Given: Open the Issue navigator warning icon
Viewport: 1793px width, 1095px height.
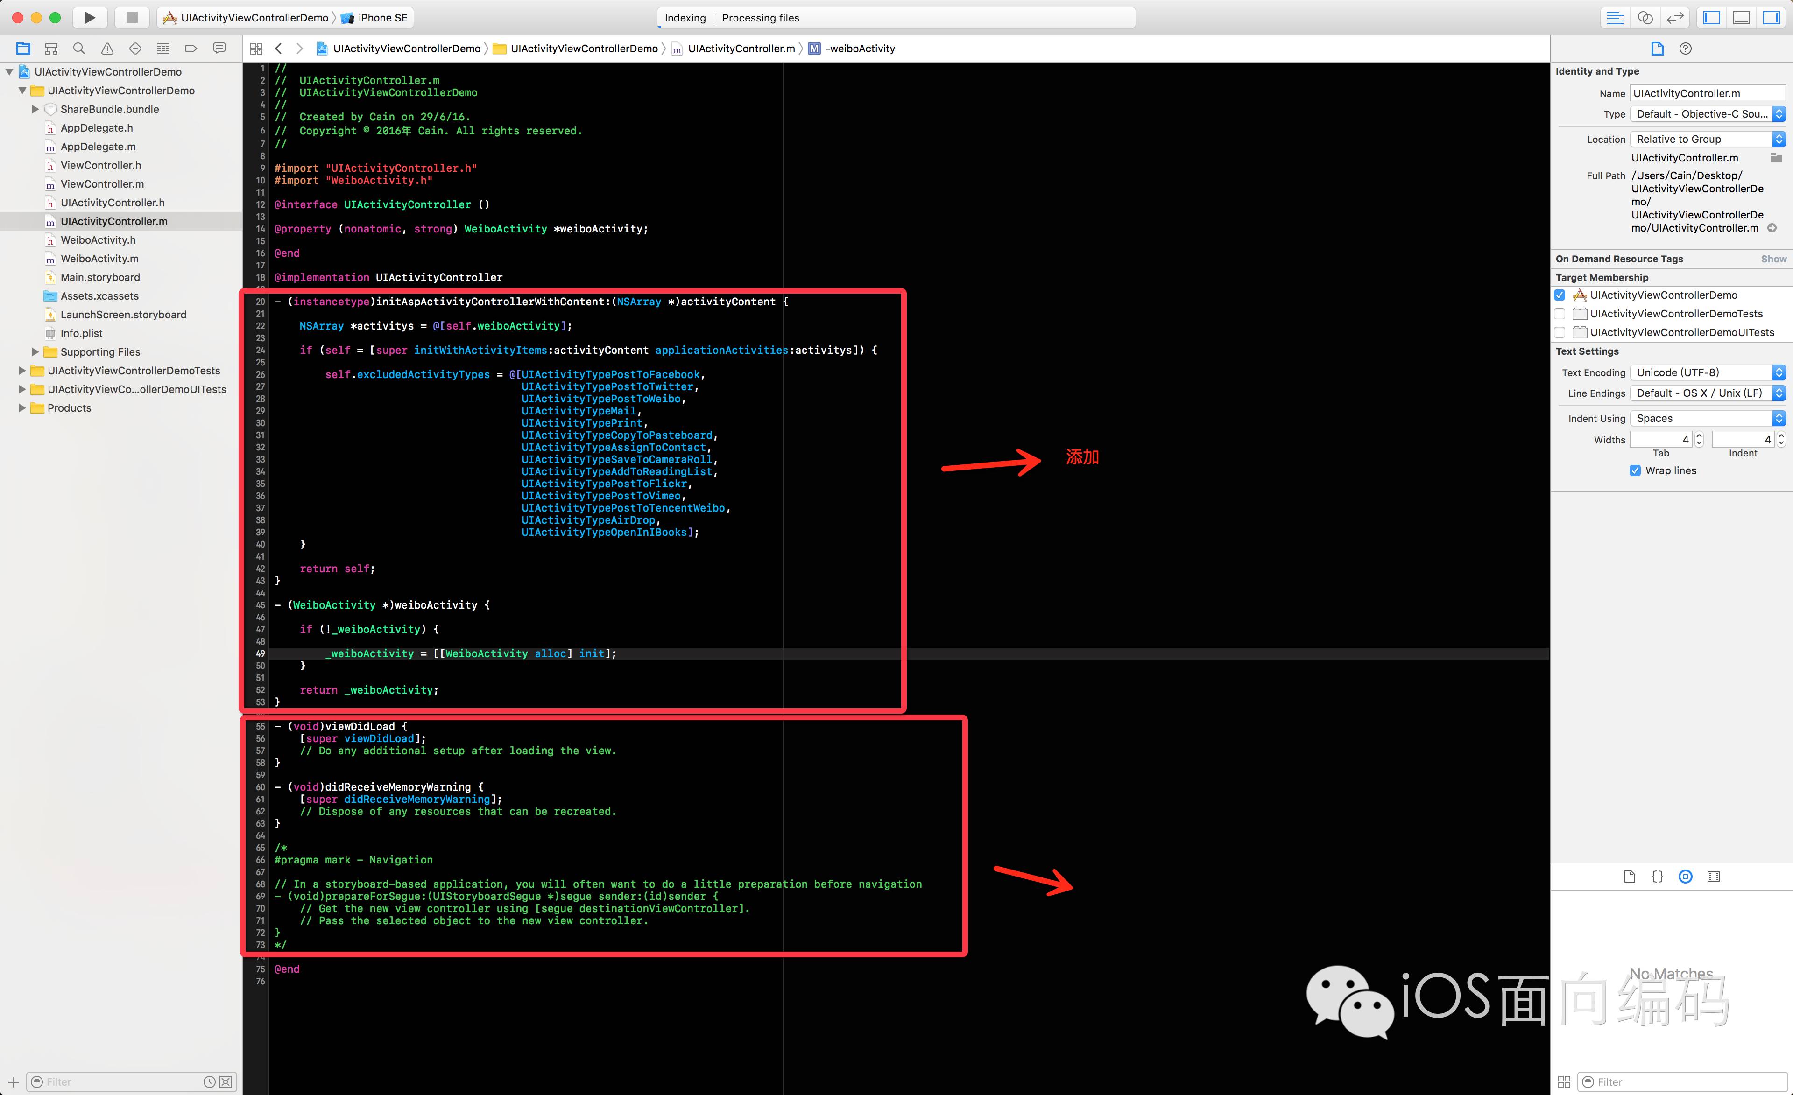Looking at the screenshot, I should 107,49.
